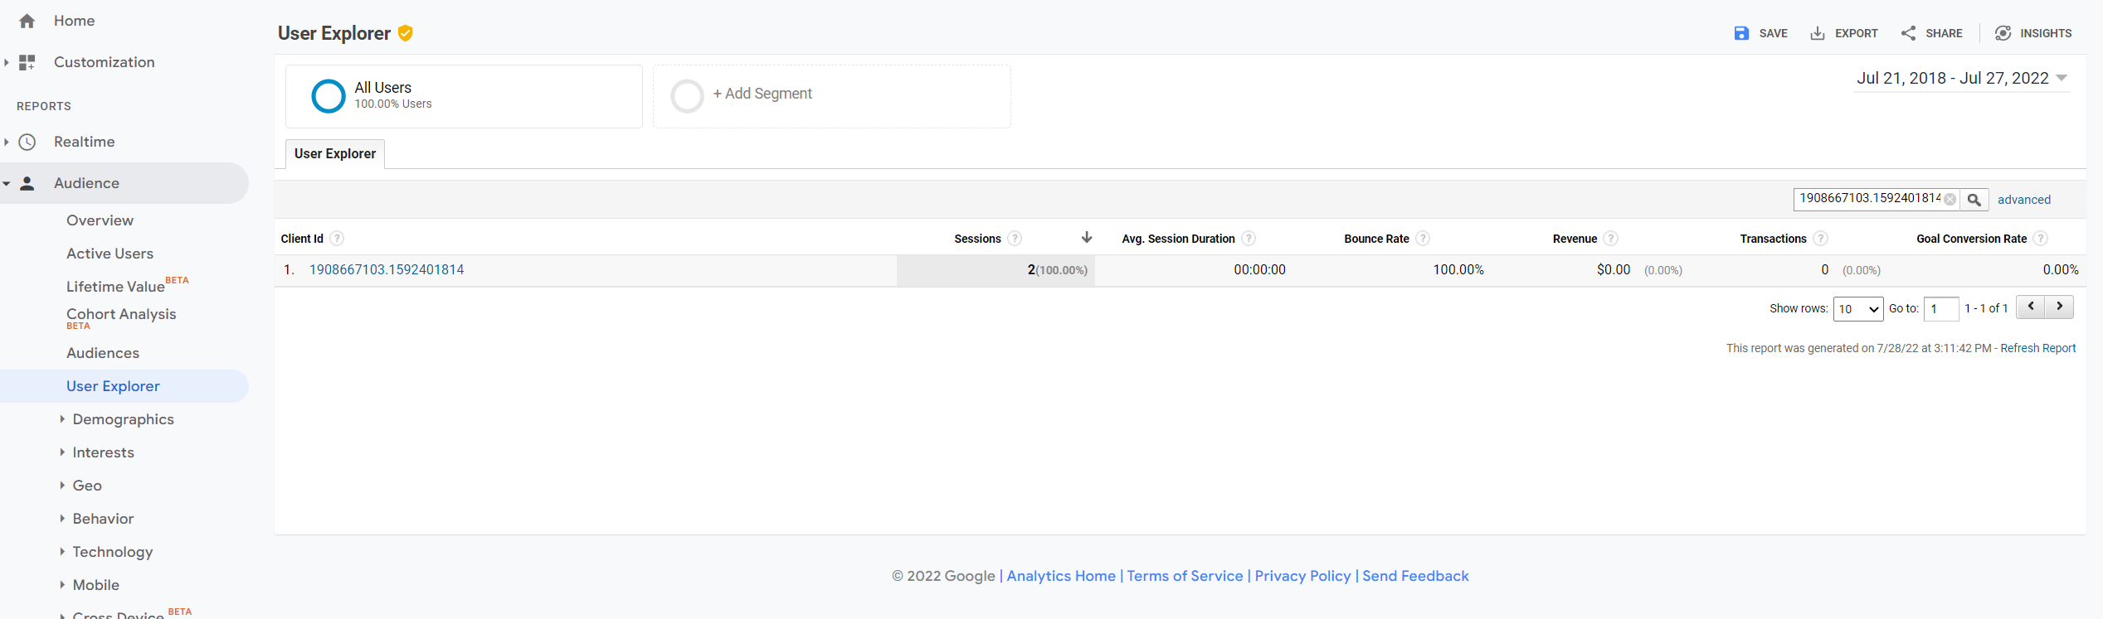Open the Insights panel icon
The image size is (2103, 619).
pos(2003,33)
